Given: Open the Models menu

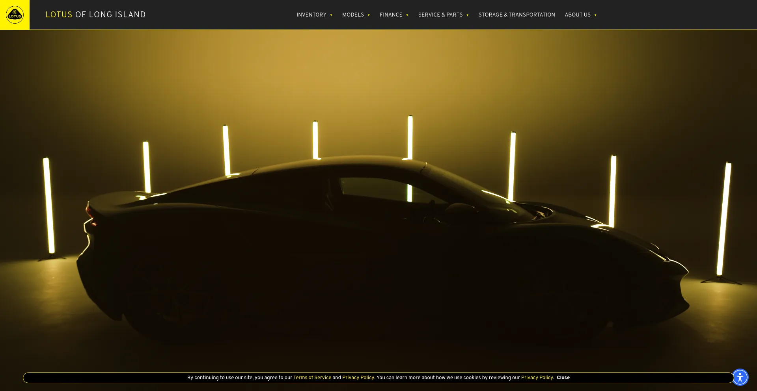Looking at the screenshot, I should (352, 15).
